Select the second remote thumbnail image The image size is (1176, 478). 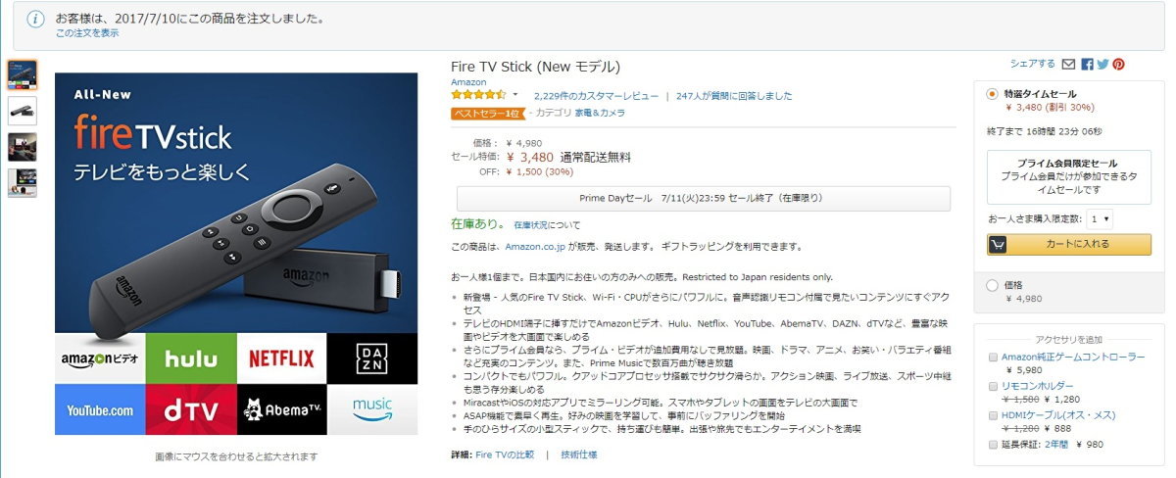pos(22,111)
